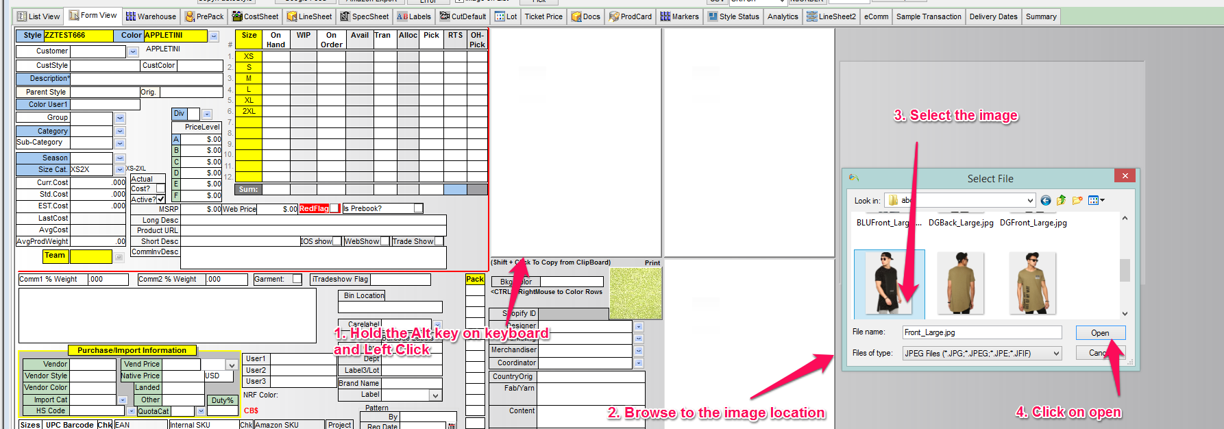Viewport: 1224px width, 429px height.
Task: Toggle the Garment checkbox
Action: tap(297, 279)
